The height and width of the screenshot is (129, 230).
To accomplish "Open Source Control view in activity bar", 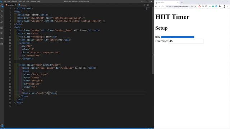I will pos(2,16).
